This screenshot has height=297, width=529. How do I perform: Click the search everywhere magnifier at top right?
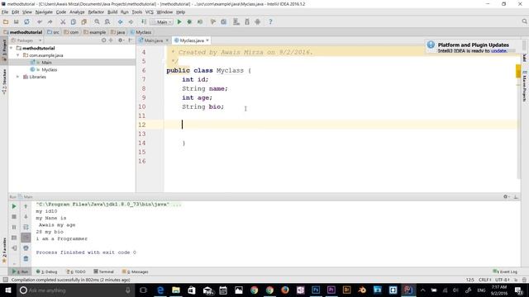coord(524,21)
